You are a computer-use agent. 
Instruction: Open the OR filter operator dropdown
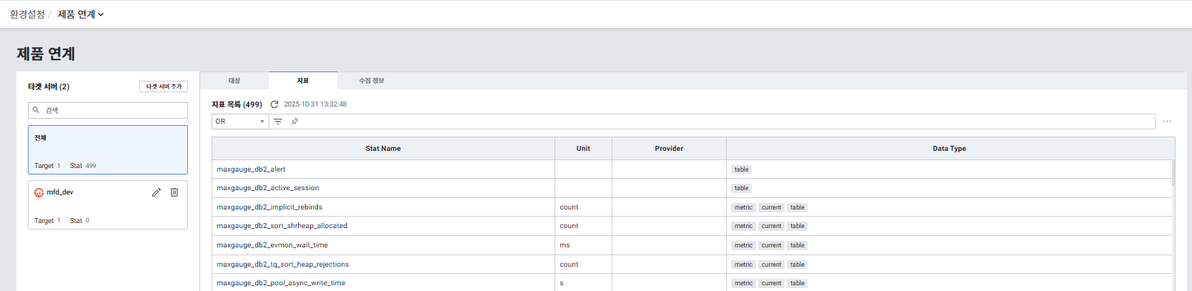[x=240, y=122]
